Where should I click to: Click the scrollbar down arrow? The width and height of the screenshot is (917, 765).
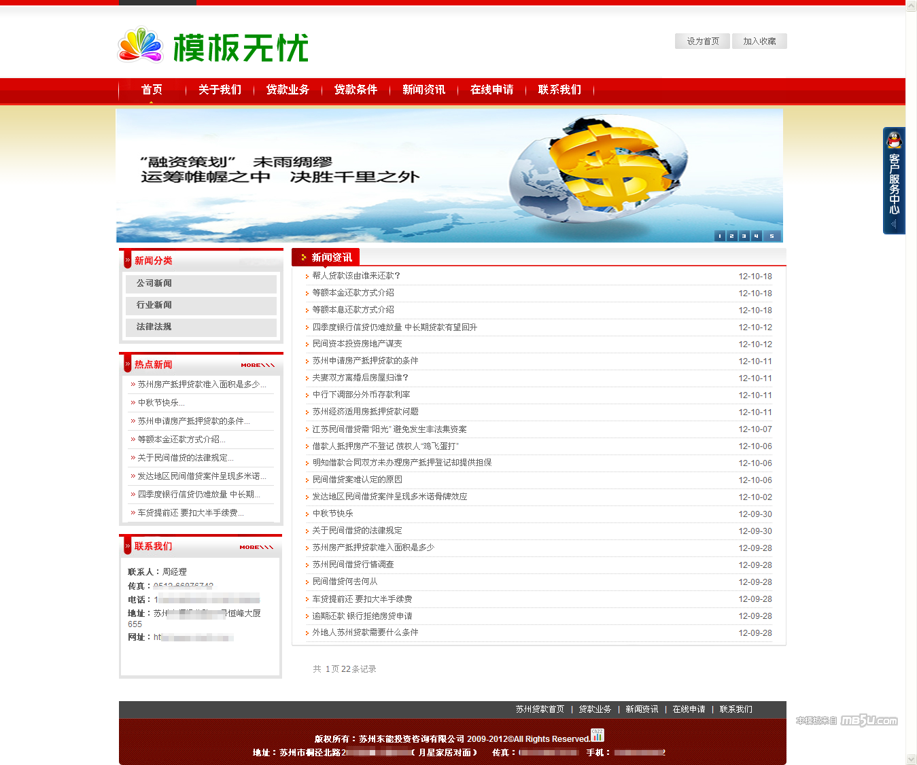point(911,759)
